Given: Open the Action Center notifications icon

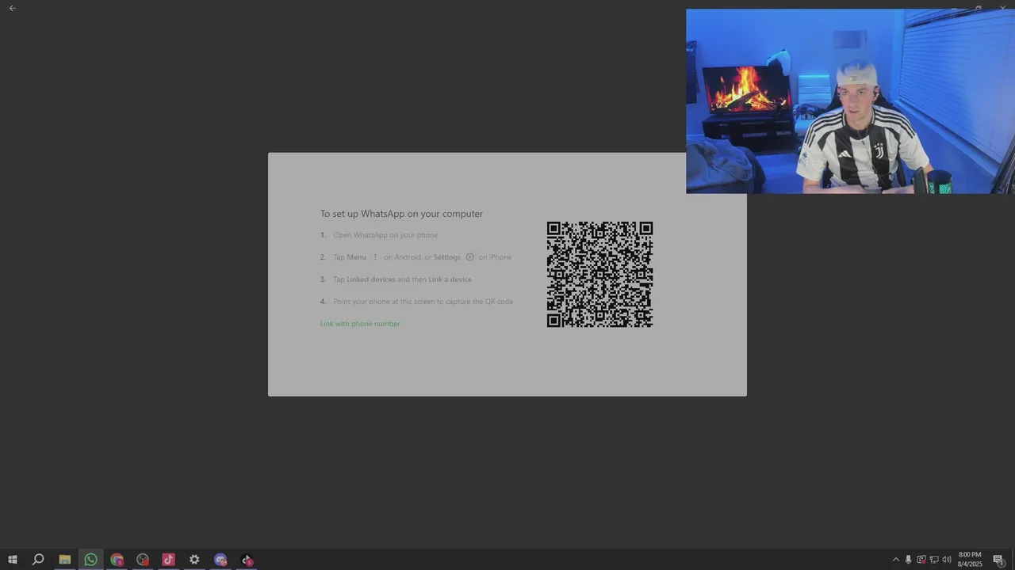Looking at the screenshot, I should [x=998, y=560].
